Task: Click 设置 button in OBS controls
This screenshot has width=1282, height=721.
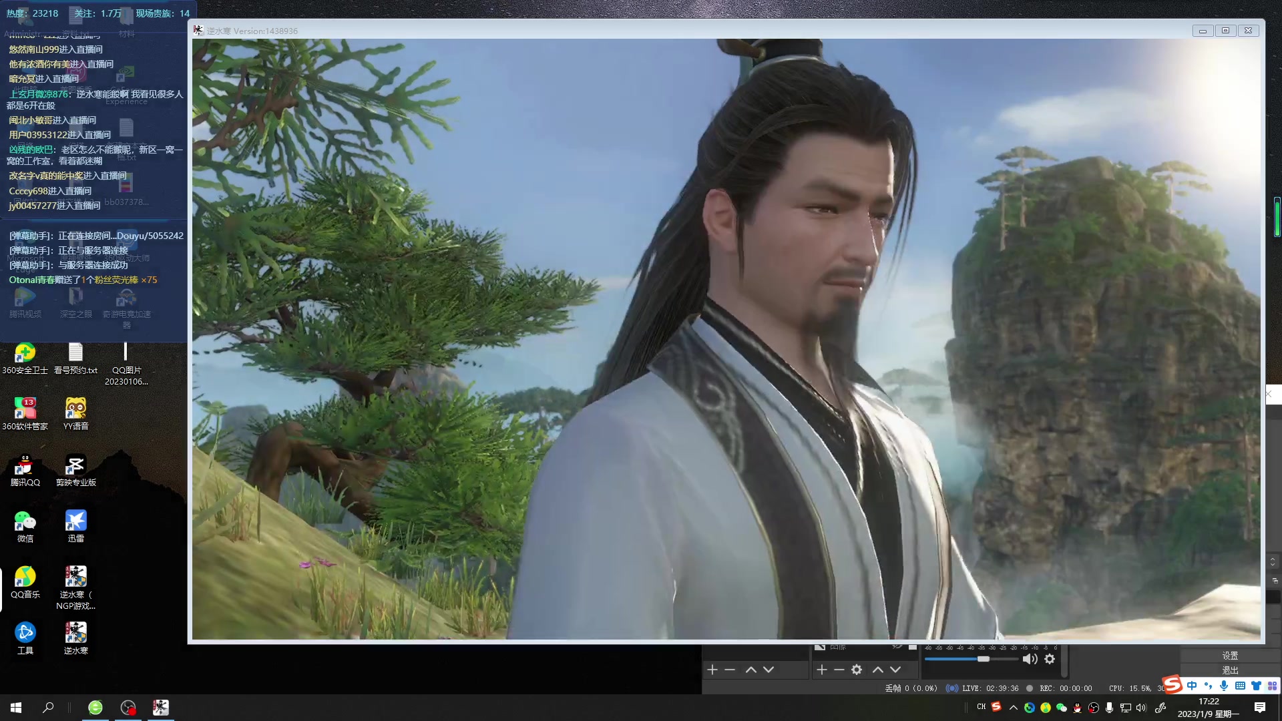Action: (1230, 656)
